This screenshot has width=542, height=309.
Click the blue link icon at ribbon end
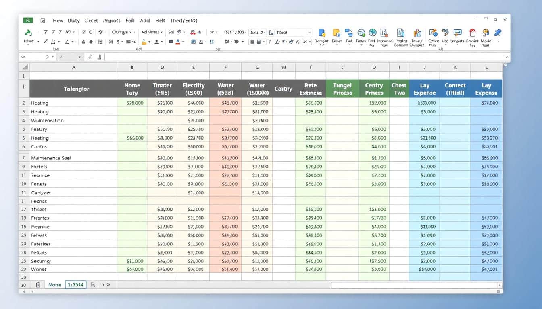pyautogui.click(x=498, y=33)
